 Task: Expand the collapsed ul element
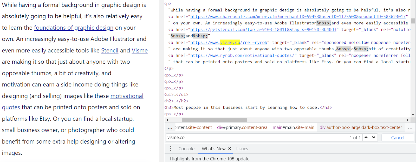point(176,95)
